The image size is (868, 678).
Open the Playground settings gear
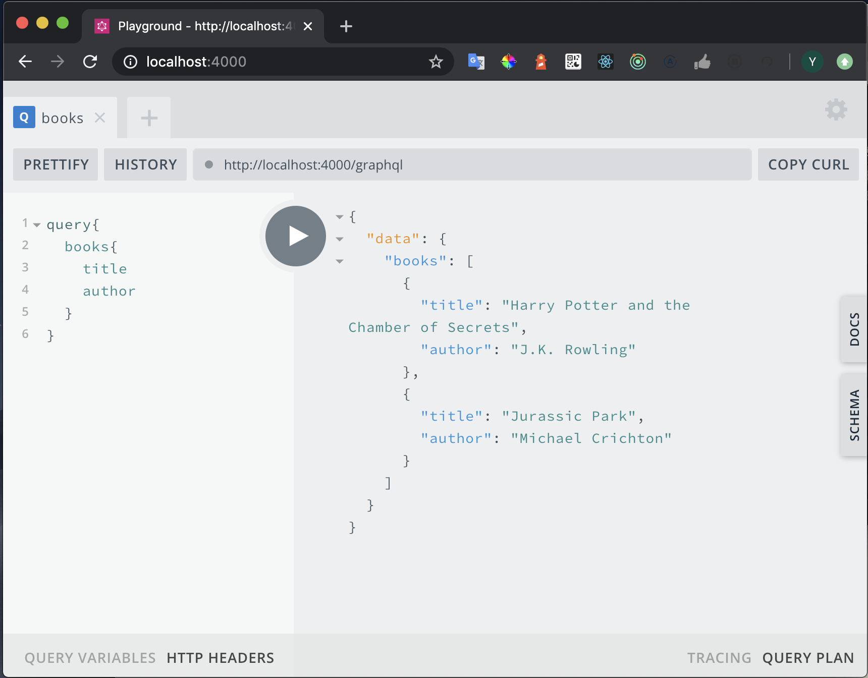point(836,109)
